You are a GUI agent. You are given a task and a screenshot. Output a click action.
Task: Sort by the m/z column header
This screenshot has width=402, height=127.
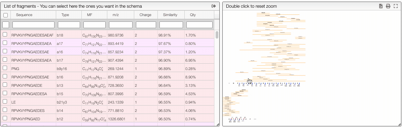tap(116, 15)
